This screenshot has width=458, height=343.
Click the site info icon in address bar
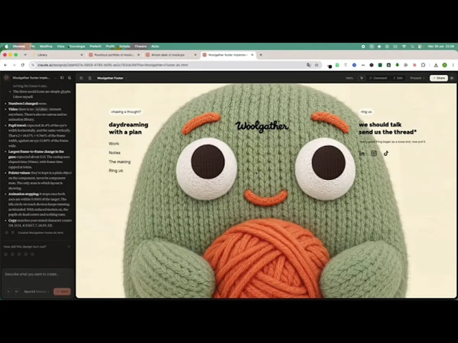(x=33, y=65)
